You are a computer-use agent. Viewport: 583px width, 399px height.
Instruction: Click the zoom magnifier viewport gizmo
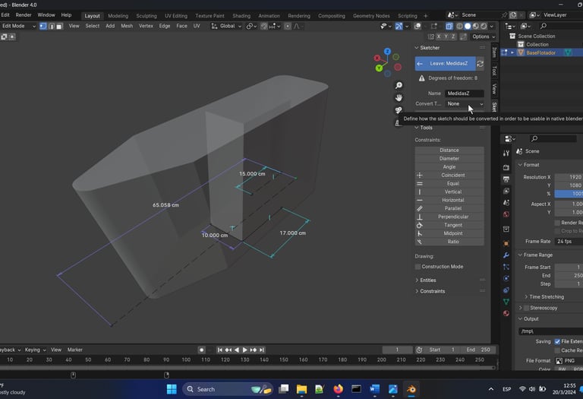click(x=399, y=85)
